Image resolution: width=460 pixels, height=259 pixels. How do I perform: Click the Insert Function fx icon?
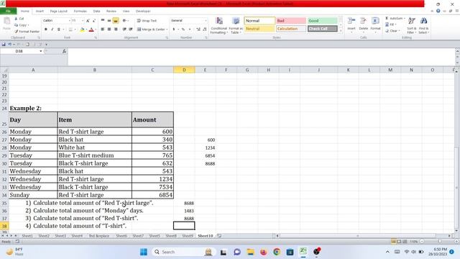tap(64, 51)
